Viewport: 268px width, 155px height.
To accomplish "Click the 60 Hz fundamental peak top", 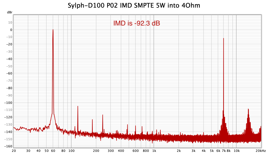I will 53,30.
